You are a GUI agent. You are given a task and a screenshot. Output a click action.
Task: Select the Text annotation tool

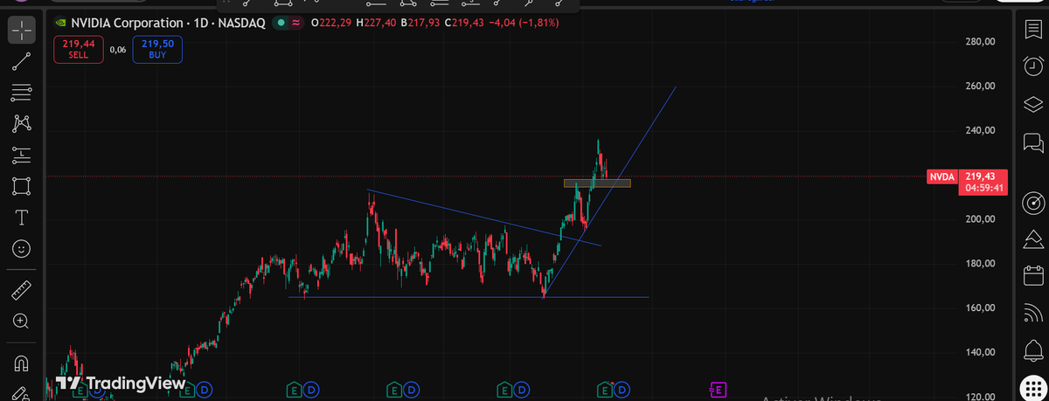pos(22,217)
